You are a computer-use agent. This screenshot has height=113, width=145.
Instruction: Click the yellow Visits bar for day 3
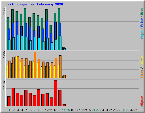pyautogui.click(x=16, y=67)
